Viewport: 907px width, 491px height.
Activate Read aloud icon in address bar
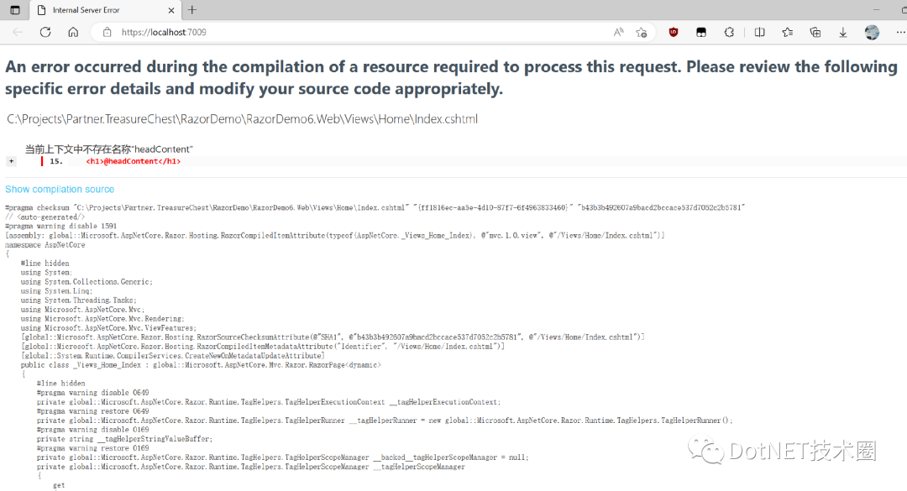[x=618, y=33]
